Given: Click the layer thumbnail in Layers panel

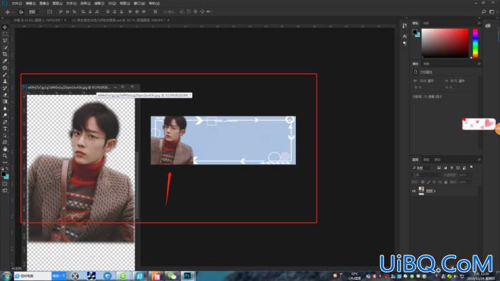Looking at the screenshot, I should (421, 191).
